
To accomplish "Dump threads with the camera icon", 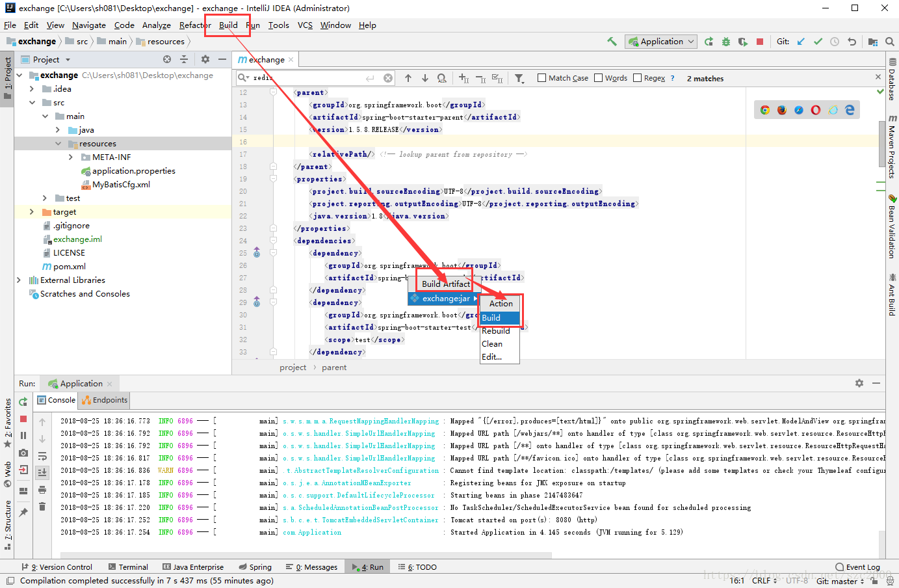I will (x=23, y=453).
